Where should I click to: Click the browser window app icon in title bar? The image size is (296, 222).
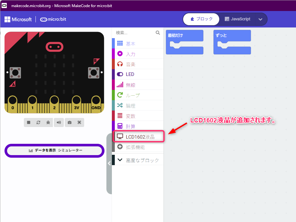click(x=4, y=6)
